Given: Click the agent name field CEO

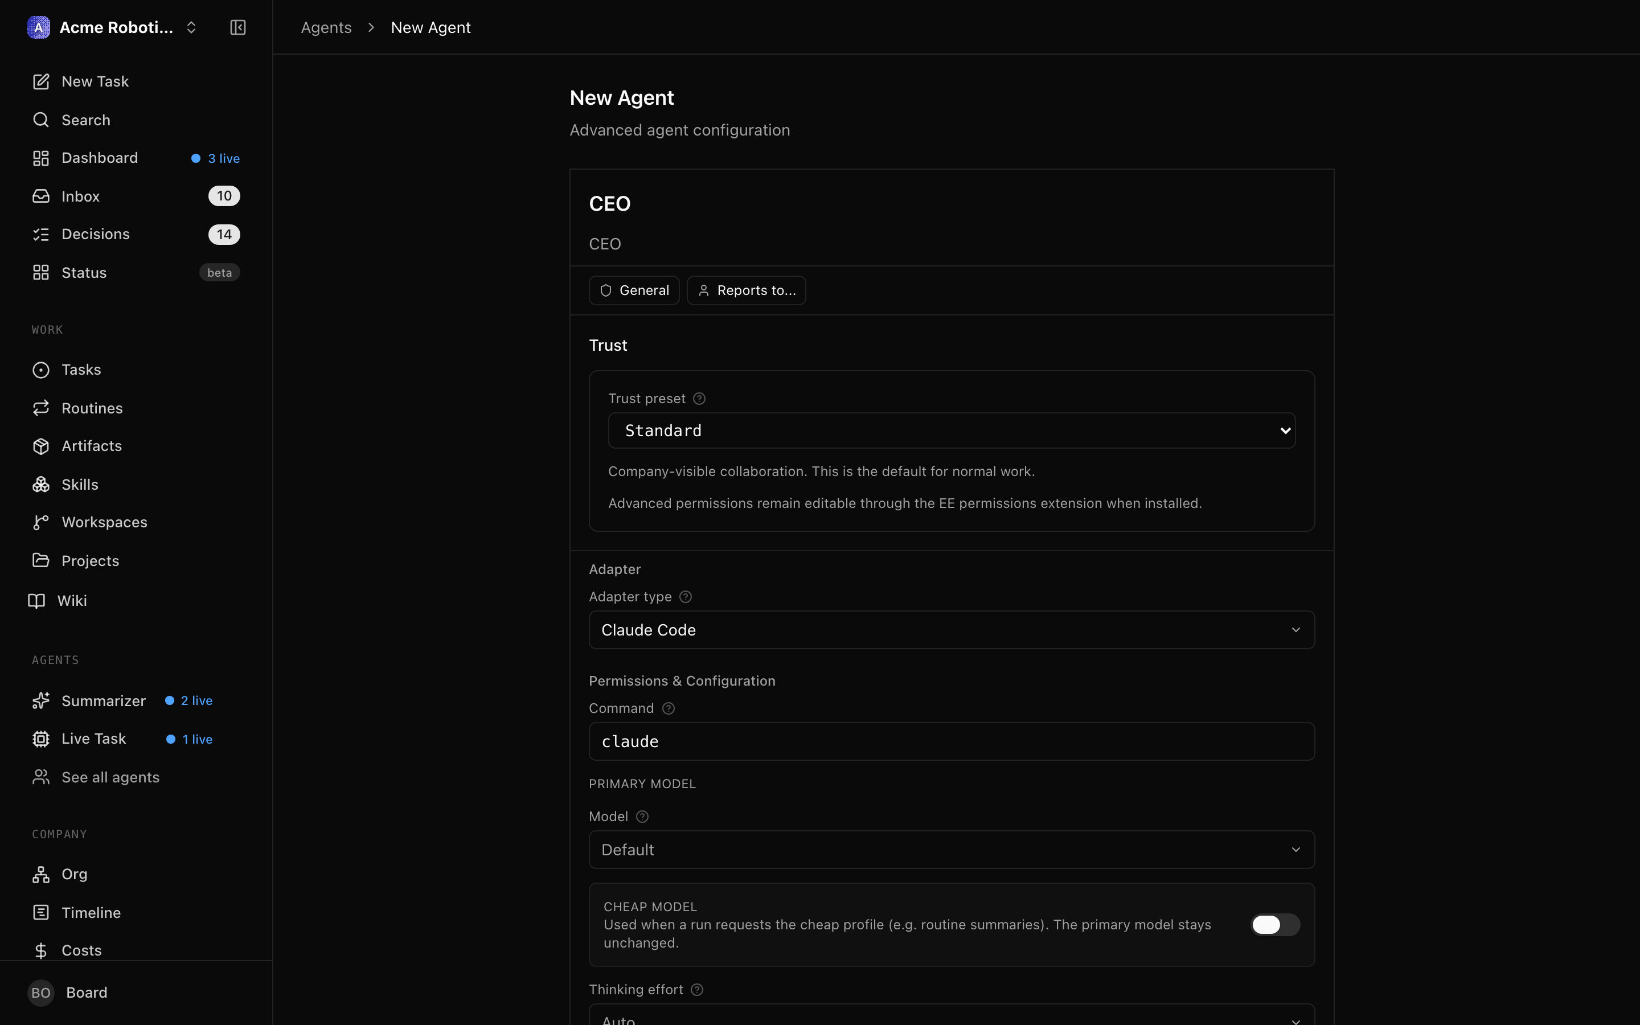Looking at the screenshot, I should pyautogui.click(x=952, y=203).
